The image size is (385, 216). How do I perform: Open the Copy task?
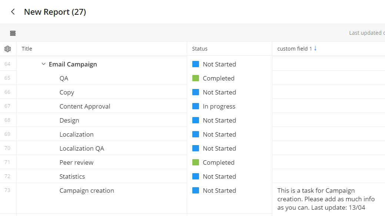click(x=67, y=92)
